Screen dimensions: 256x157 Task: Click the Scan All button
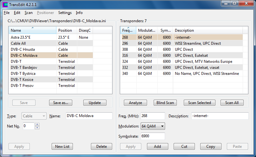tap(232, 102)
